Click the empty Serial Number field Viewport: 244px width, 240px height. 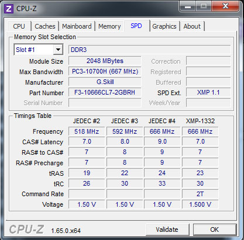[105, 103]
